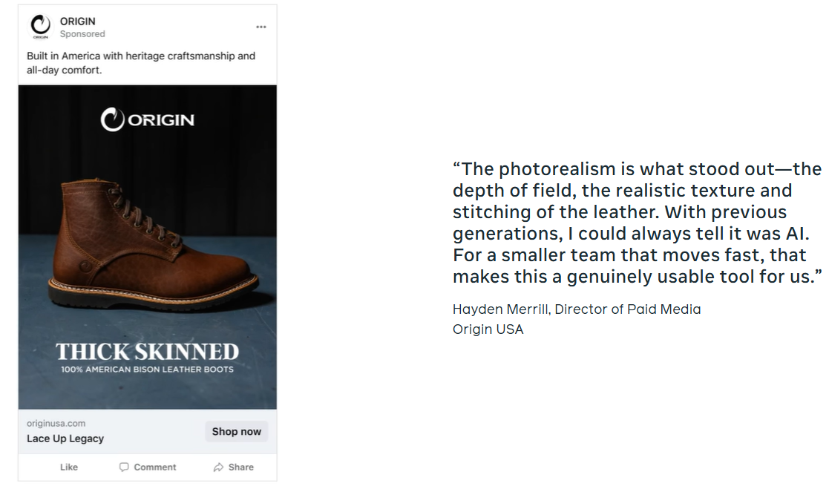829x486 pixels.
Task: Click the Origin profile logo avatar
Action: 41,27
